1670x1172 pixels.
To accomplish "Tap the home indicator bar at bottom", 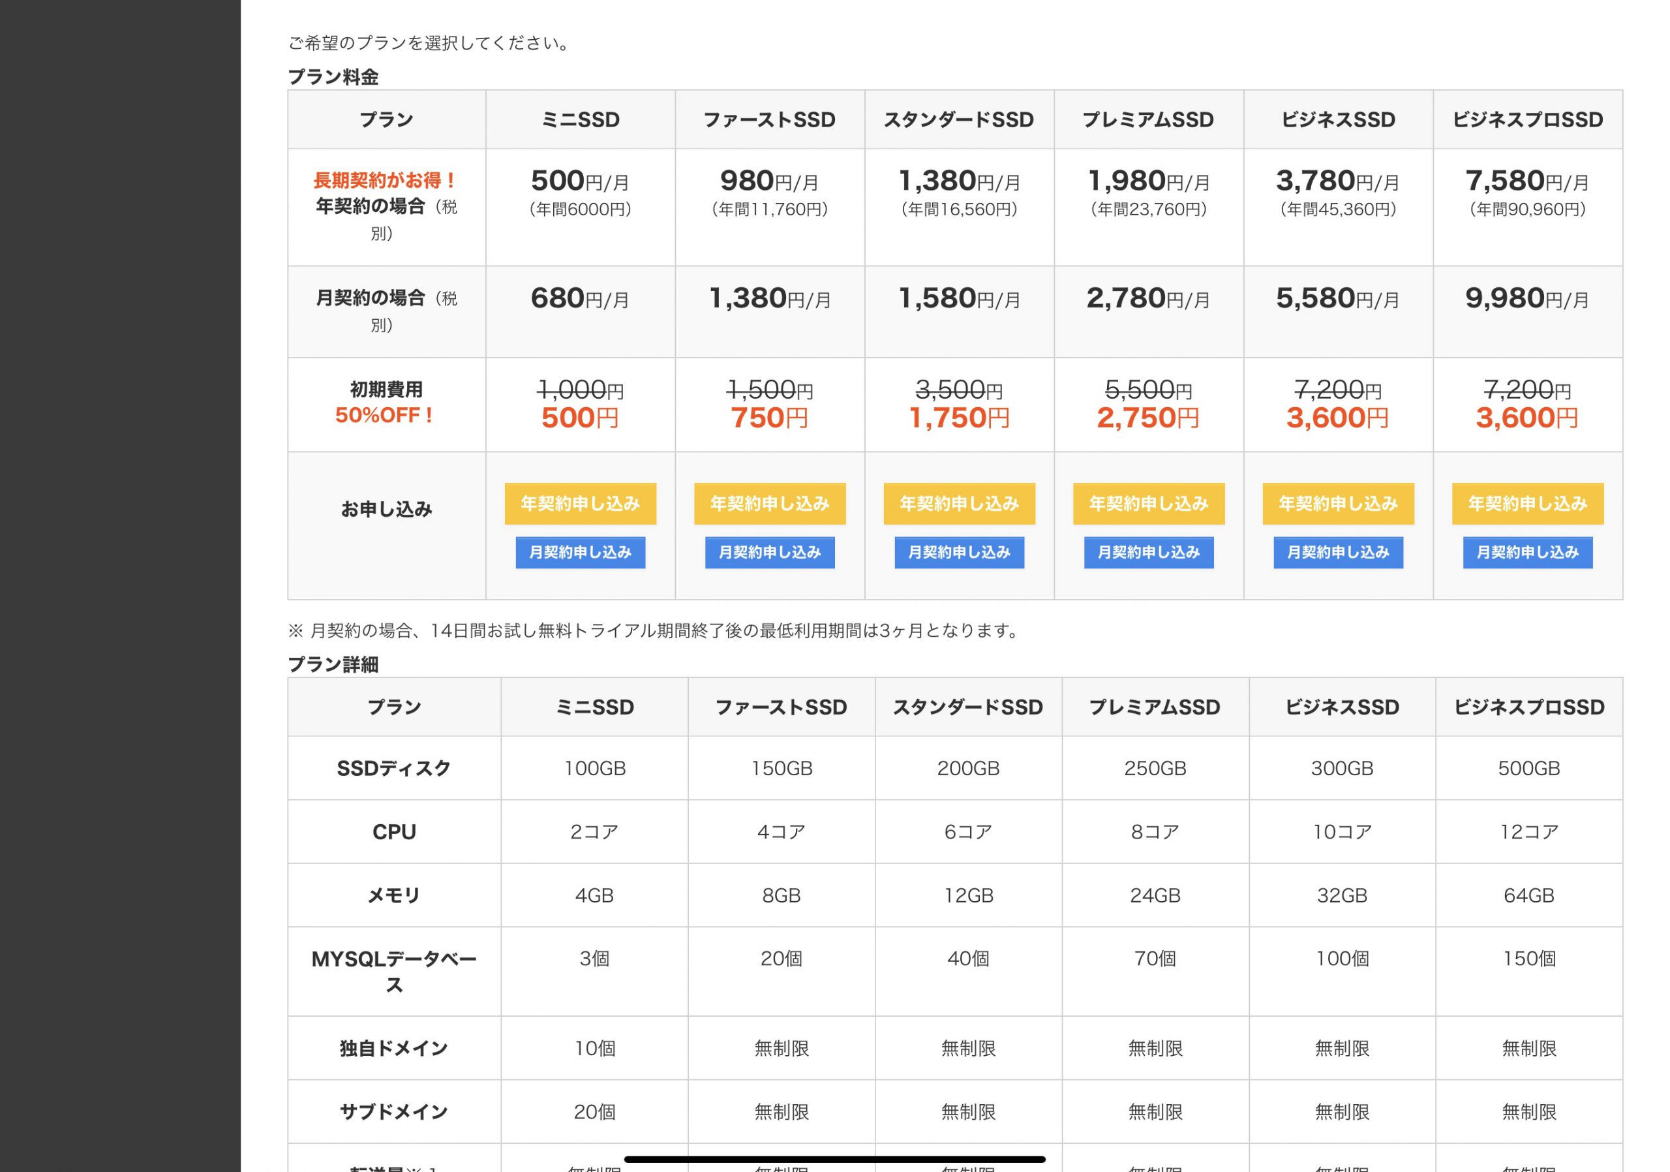I will [x=835, y=1159].
